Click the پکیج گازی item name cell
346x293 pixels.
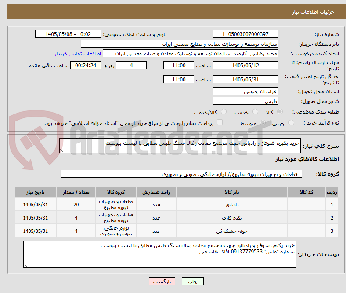pyautogui.click(x=232, y=218)
